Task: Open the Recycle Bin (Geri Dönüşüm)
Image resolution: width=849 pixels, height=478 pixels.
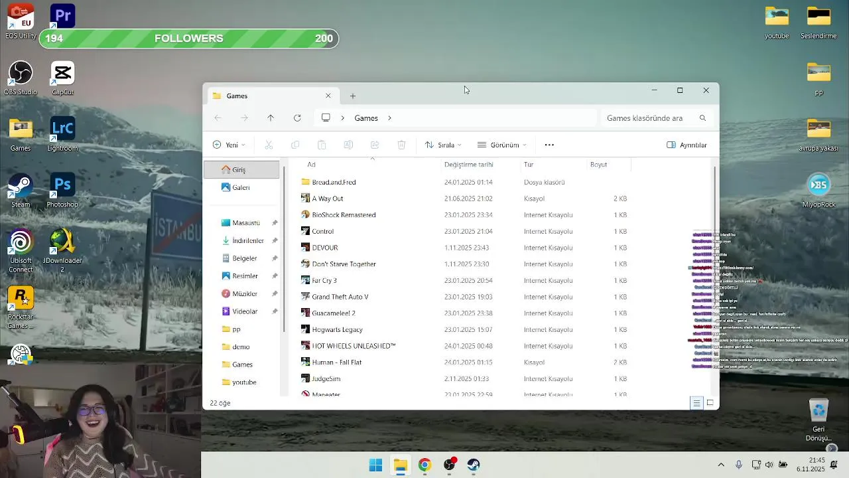Action: (818, 420)
